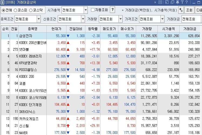202x135 pixels.
Task: Select the KODEX 단기채권 row name
Action: 31,104
